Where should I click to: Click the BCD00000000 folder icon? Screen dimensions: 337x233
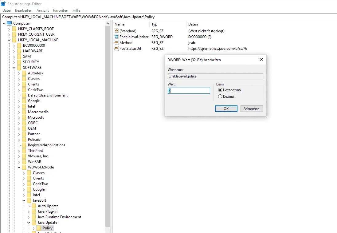point(19,45)
